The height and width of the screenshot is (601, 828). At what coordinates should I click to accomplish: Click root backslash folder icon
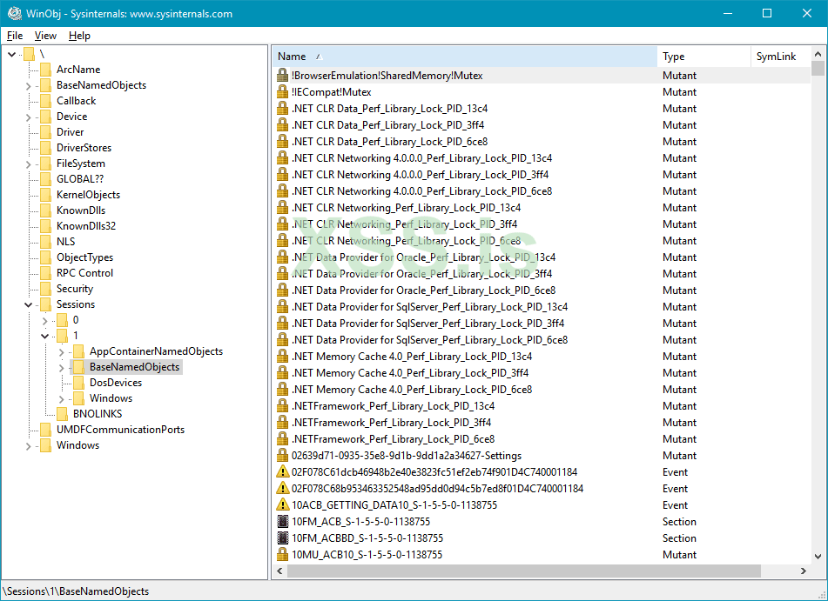(29, 54)
